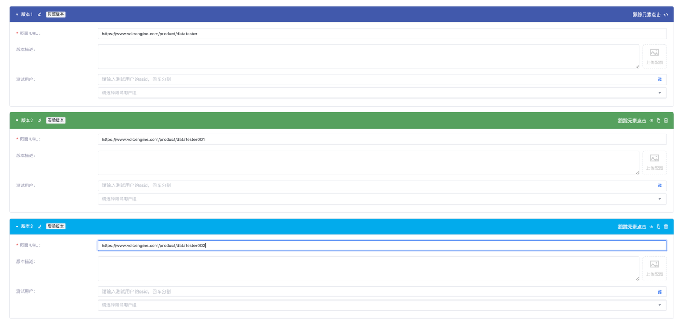Click the 版本3 title text

pyautogui.click(x=27, y=227)
